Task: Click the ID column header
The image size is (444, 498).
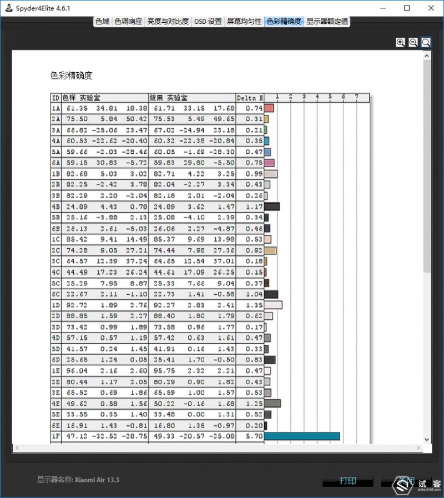Action: click(x=56, y=98)
